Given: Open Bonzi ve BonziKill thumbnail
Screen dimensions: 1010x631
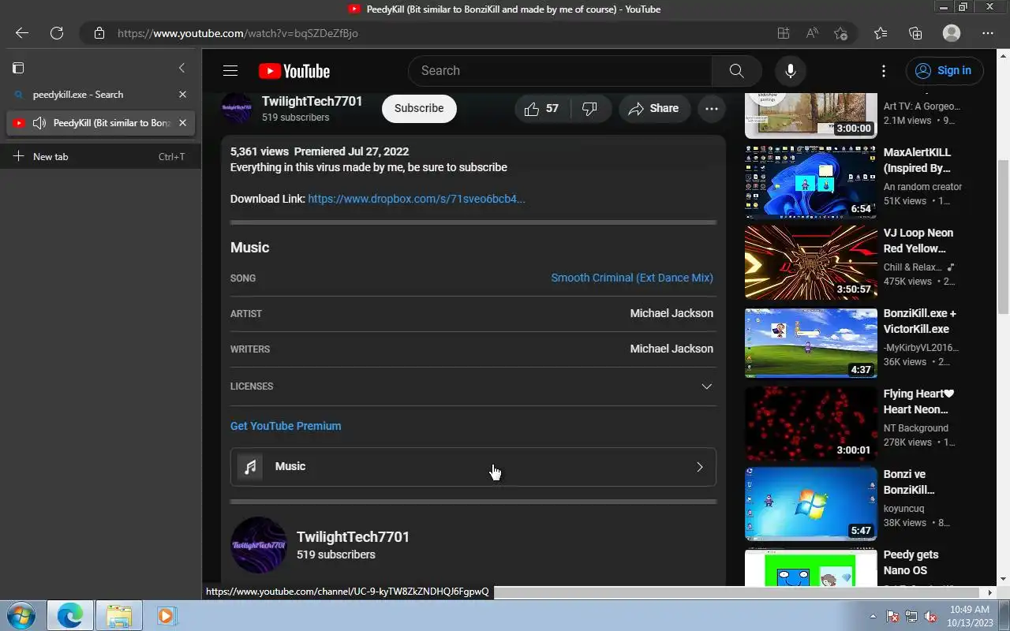Looking at the screenshot, I should (x=811, y=504).
